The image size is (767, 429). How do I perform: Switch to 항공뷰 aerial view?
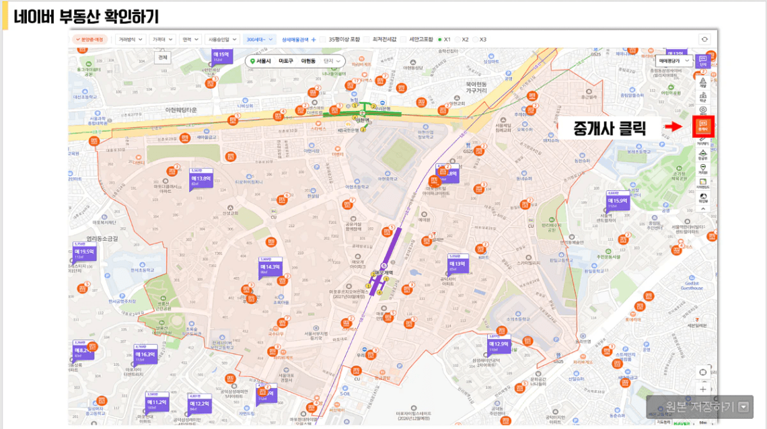point(703,155)
